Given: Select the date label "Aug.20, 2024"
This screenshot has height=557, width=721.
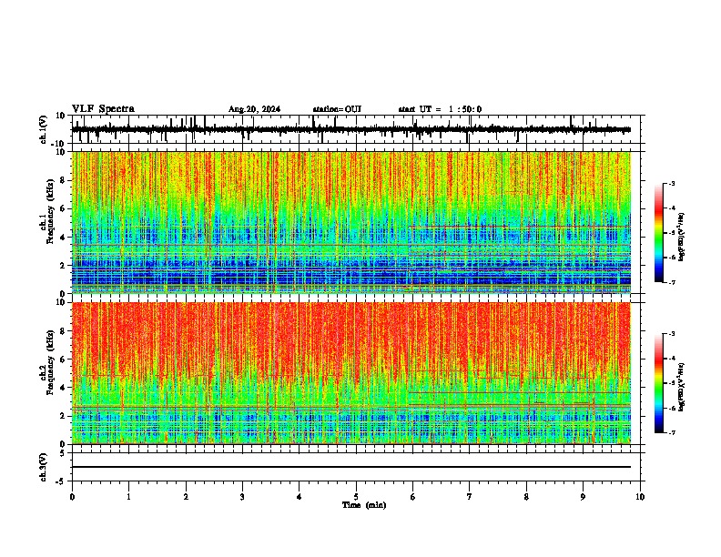Looking at the screenshot, I should 254,109.
